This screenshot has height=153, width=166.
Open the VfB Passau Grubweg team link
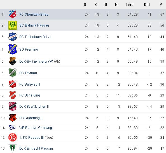(x=36, y=128)
